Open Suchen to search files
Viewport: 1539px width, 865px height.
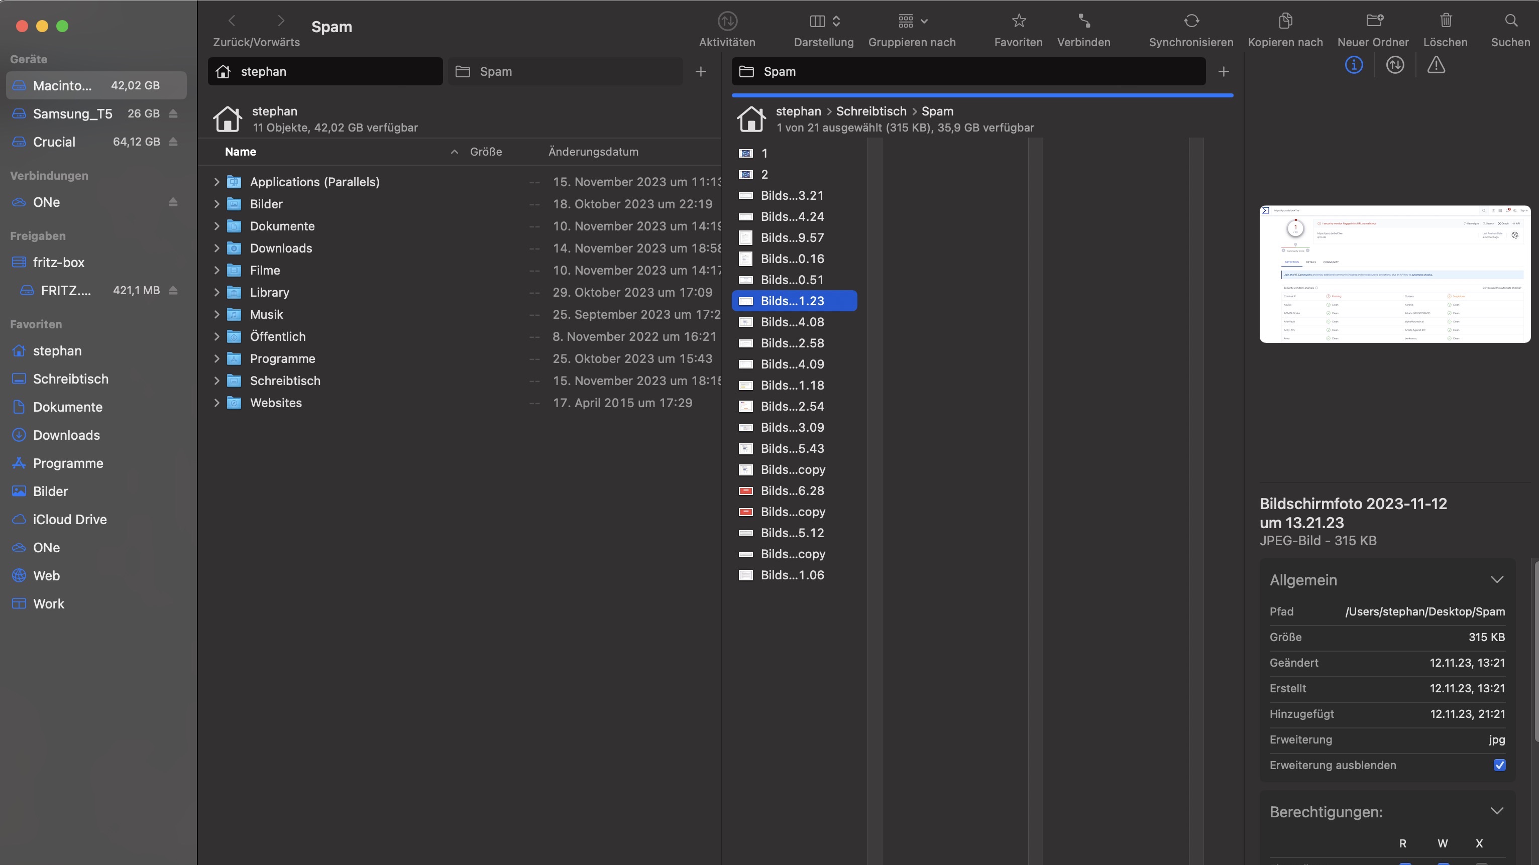click(1511, 22)
